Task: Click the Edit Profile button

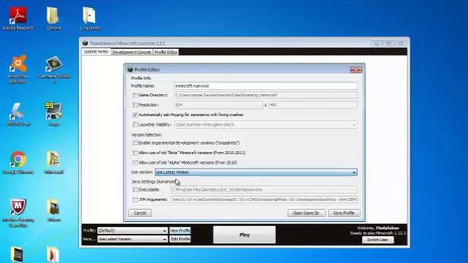Action: pyautogui.click(x=180, y=239)
